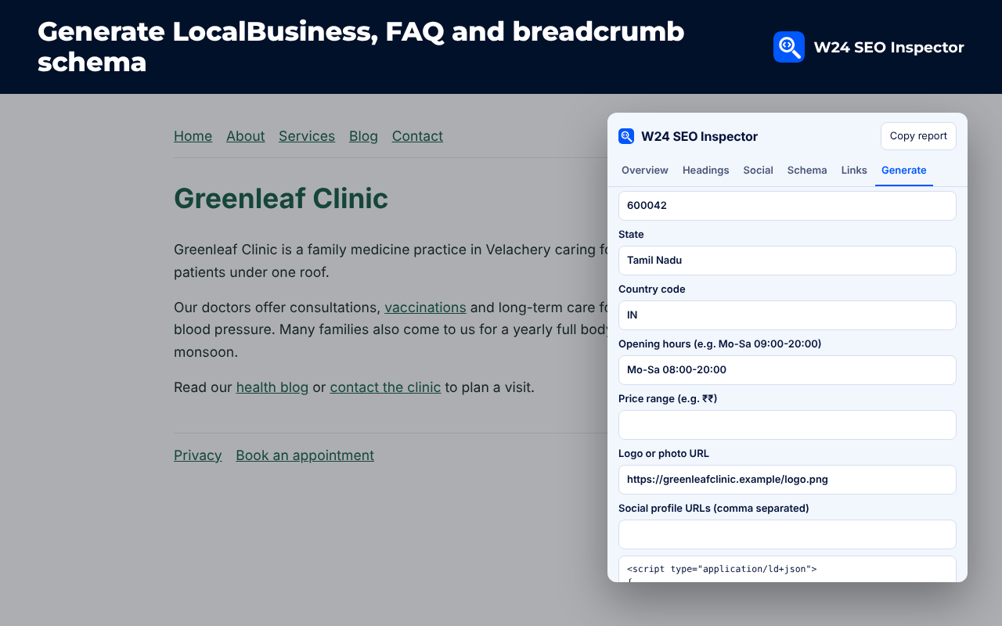The height and width of the screenshot is (626, 1002).
Task: Copy the SEO report
Action: [x=918, y=136]
